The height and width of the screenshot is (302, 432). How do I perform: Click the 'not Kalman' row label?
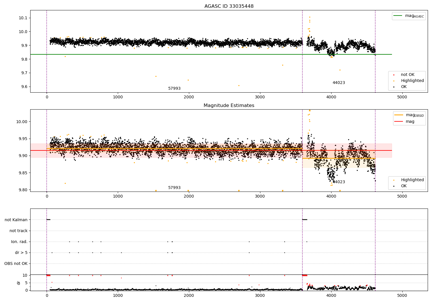16,220
